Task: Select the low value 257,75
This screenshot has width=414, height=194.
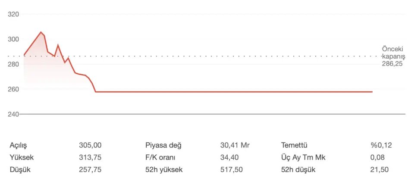Action: click(90, 169)
